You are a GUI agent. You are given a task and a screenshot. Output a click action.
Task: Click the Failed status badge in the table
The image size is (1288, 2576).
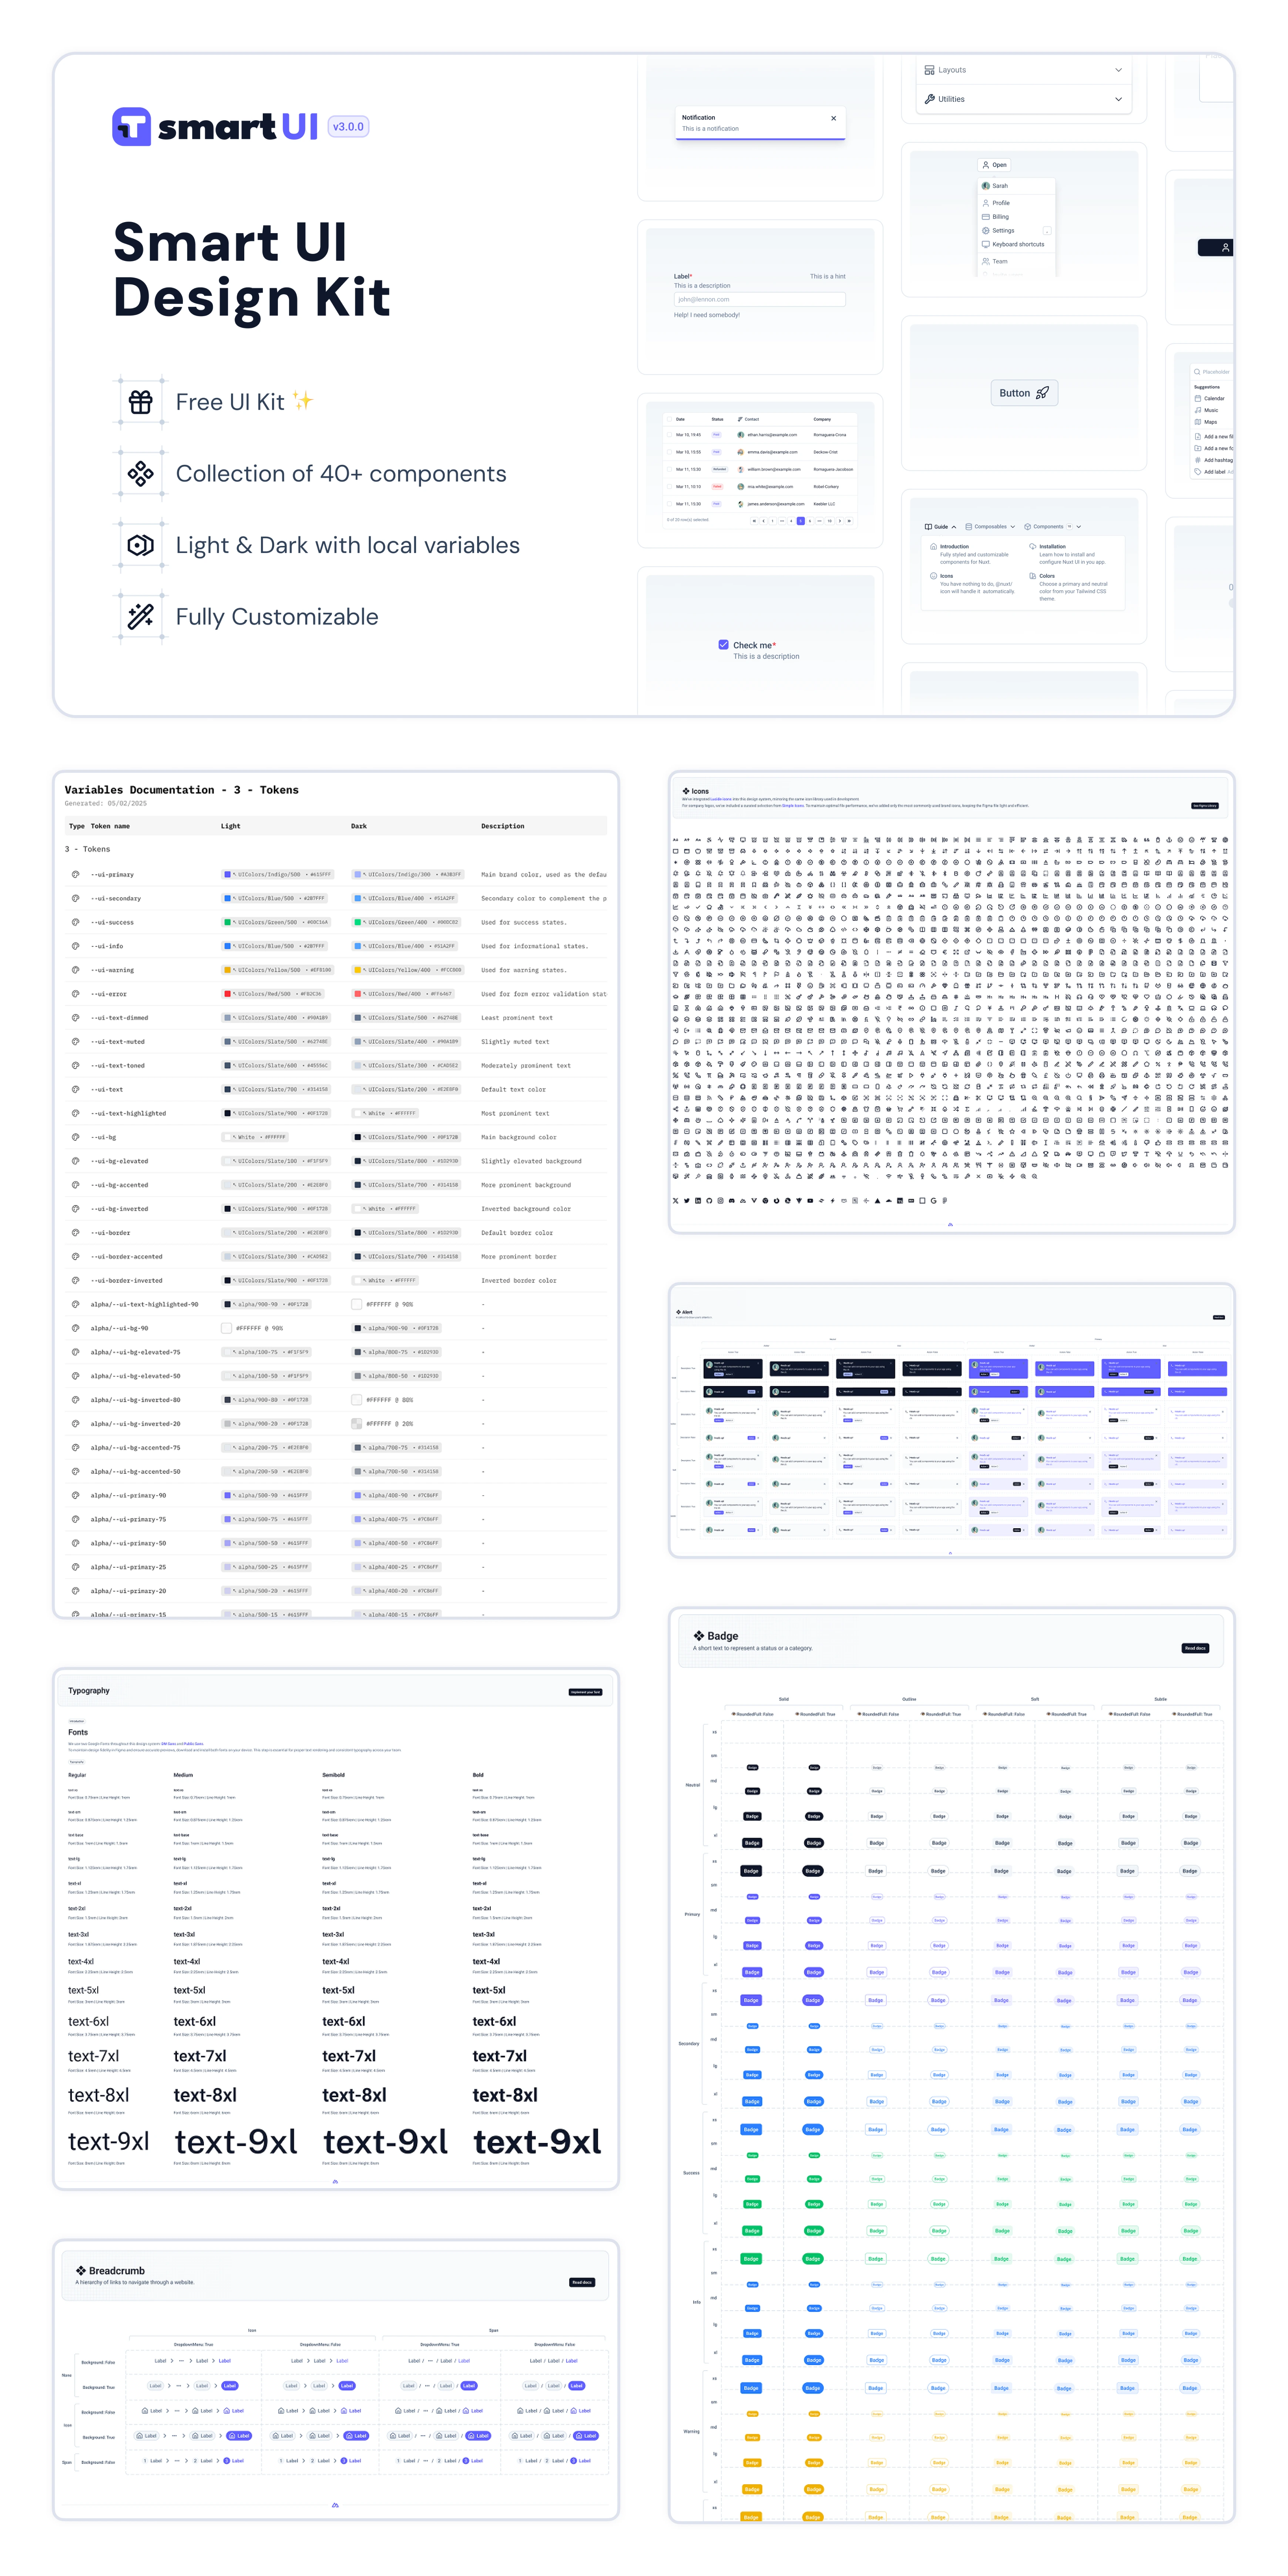[x=717, y=487]
